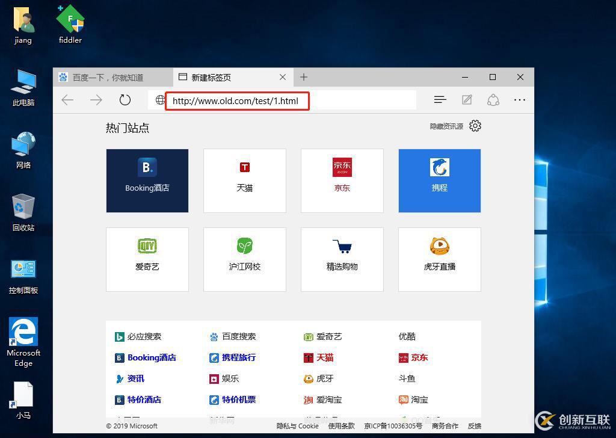Open the 虎牙直播 top site tile
616x438 pixels.
(439, 259)
